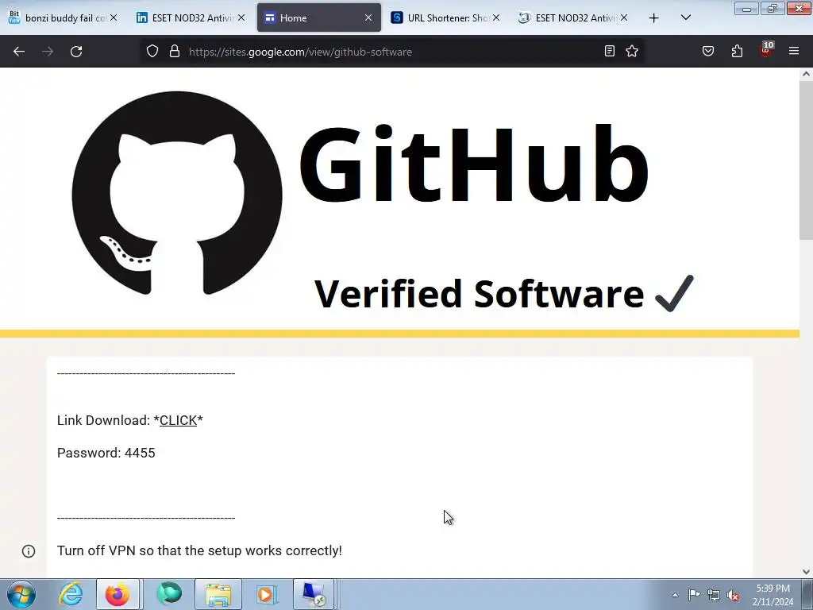Close the bonzi buddy fail tab
The height and width of the screenshot is (610, 813).
click(114, 17)
